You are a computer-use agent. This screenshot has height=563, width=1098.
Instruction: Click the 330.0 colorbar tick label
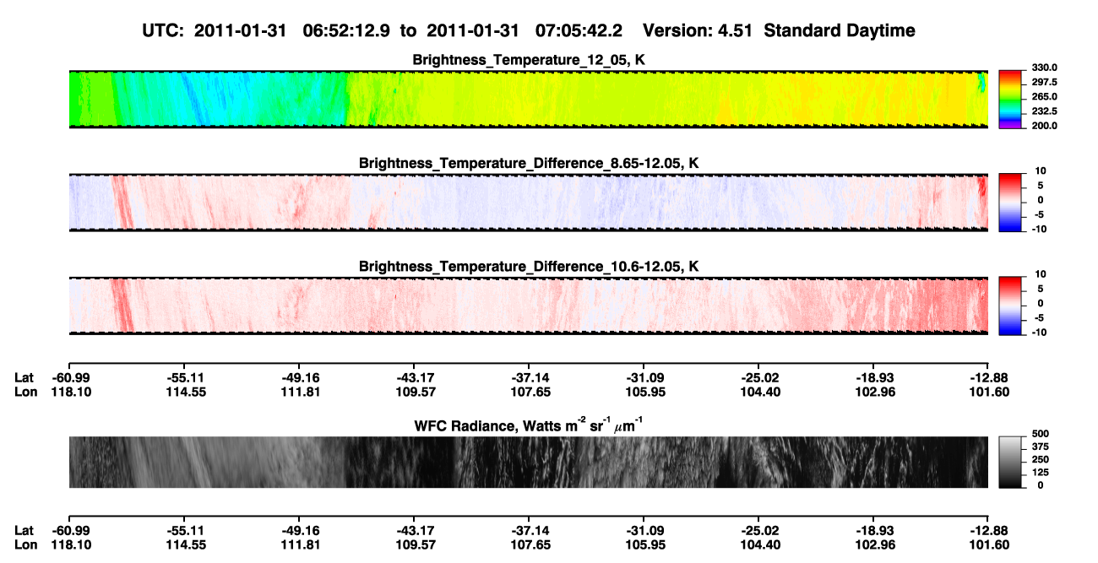[x=1045, y=68]
